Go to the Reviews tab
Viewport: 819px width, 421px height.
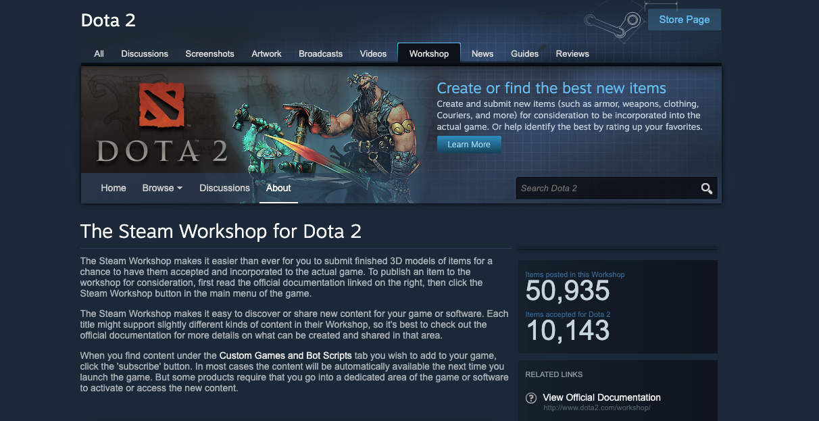[x=572, y=54]
